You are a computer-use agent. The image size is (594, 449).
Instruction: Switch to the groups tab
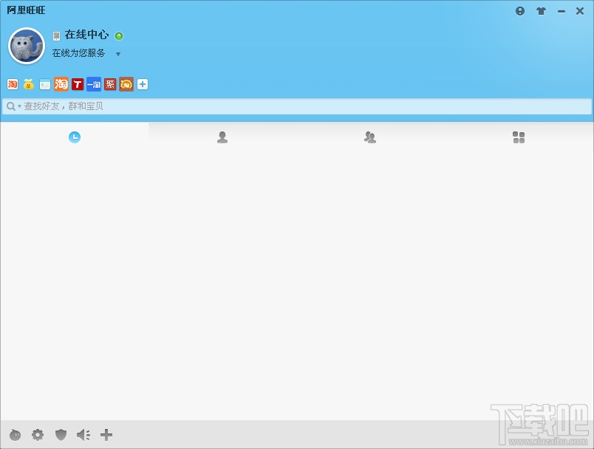point(370,137)
